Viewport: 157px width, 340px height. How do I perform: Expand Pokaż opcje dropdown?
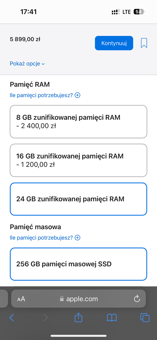click(x=27, y=64)
